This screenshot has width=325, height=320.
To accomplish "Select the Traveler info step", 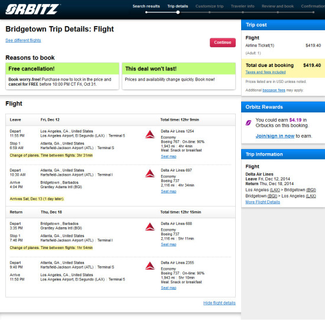I will tap(242, 7).
